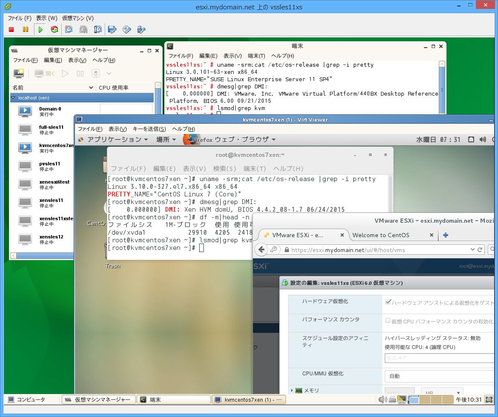
Task: Click the CPU affinity input field
Action: (439, 358)
